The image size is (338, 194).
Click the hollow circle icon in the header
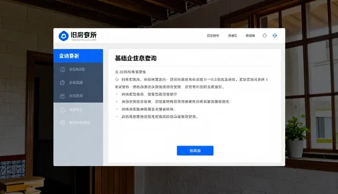(x=265, y=36)
